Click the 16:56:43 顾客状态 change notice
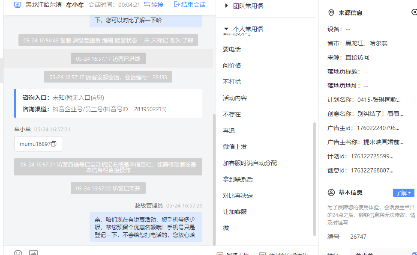 click(108, 40)
